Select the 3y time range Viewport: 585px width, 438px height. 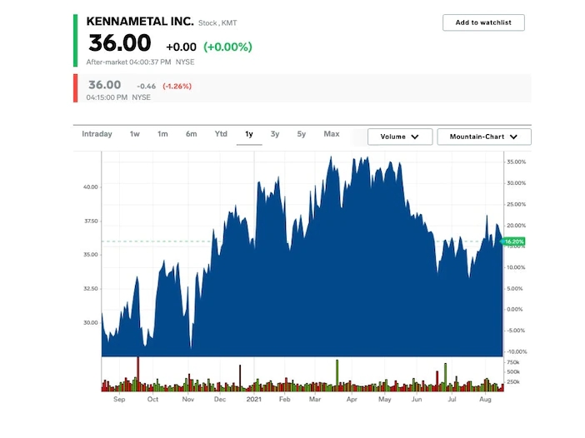coord(275,134)
